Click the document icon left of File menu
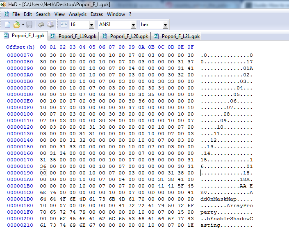The width and height of the screenshot is (289, 230). 6,14
